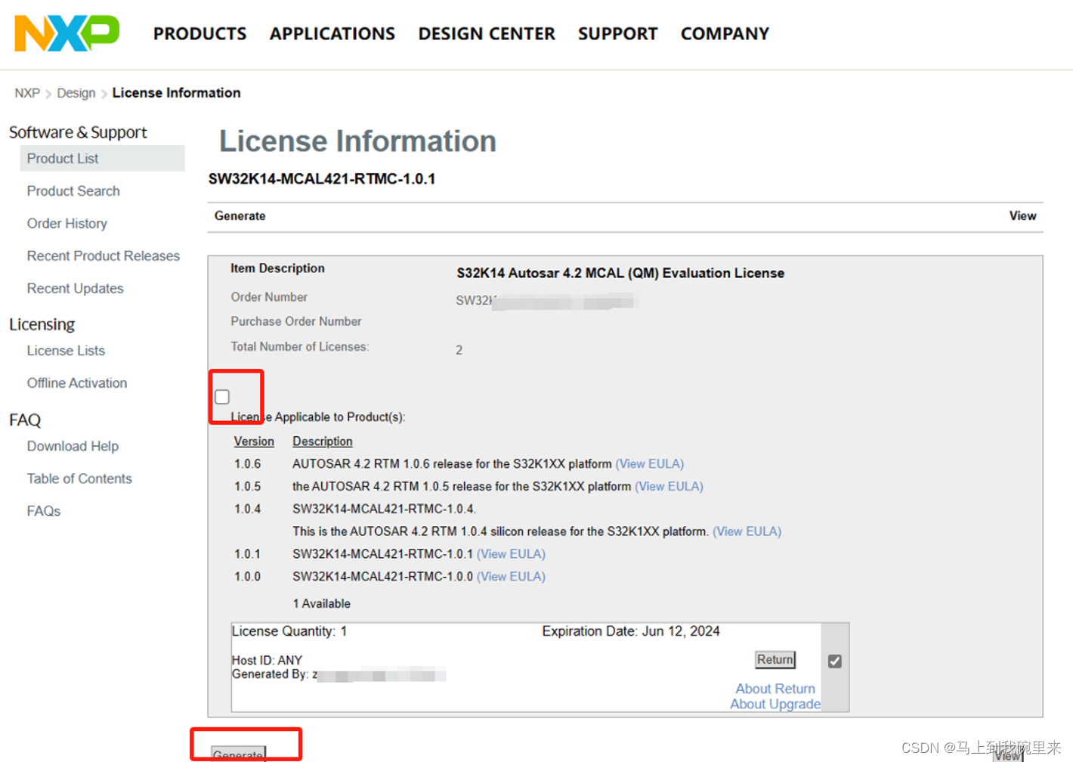Click the View tab header

[x=1022, y=216]
